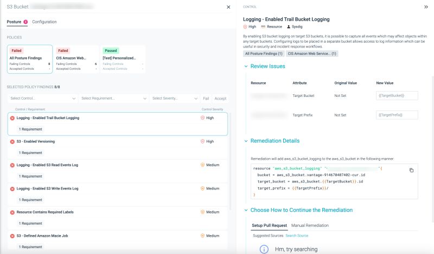Click Medium severity icon for S3 Read Events Log

[203, 165]
